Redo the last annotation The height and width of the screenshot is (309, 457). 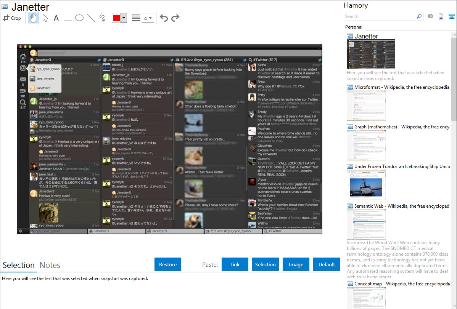175,18
